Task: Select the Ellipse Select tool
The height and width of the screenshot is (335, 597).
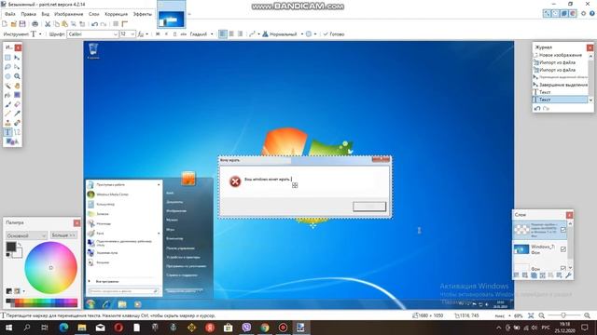Action: coord(7,76)
